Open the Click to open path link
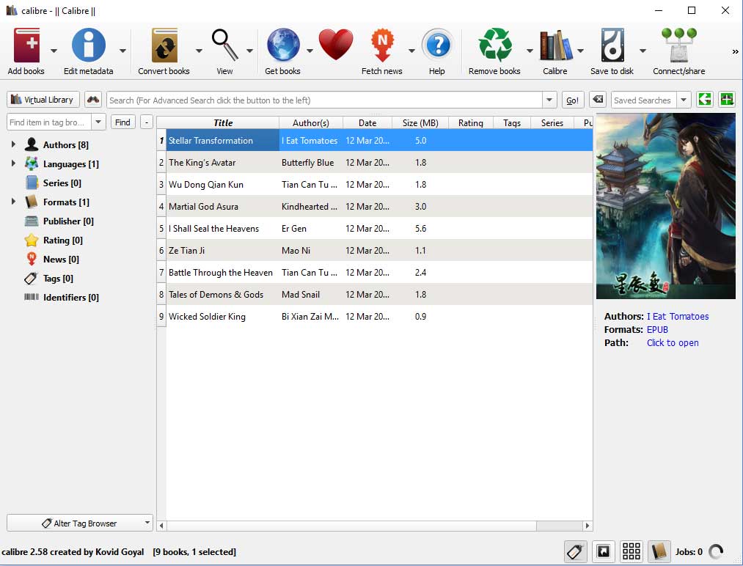Viewport: 743px width, 566px height. tap(673, 343)
